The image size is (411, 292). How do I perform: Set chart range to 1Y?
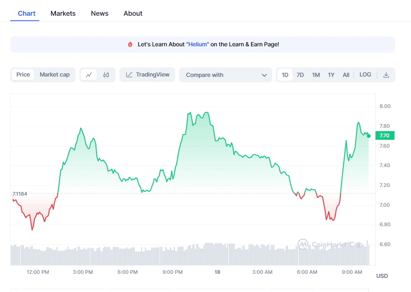tap(331, 75)
